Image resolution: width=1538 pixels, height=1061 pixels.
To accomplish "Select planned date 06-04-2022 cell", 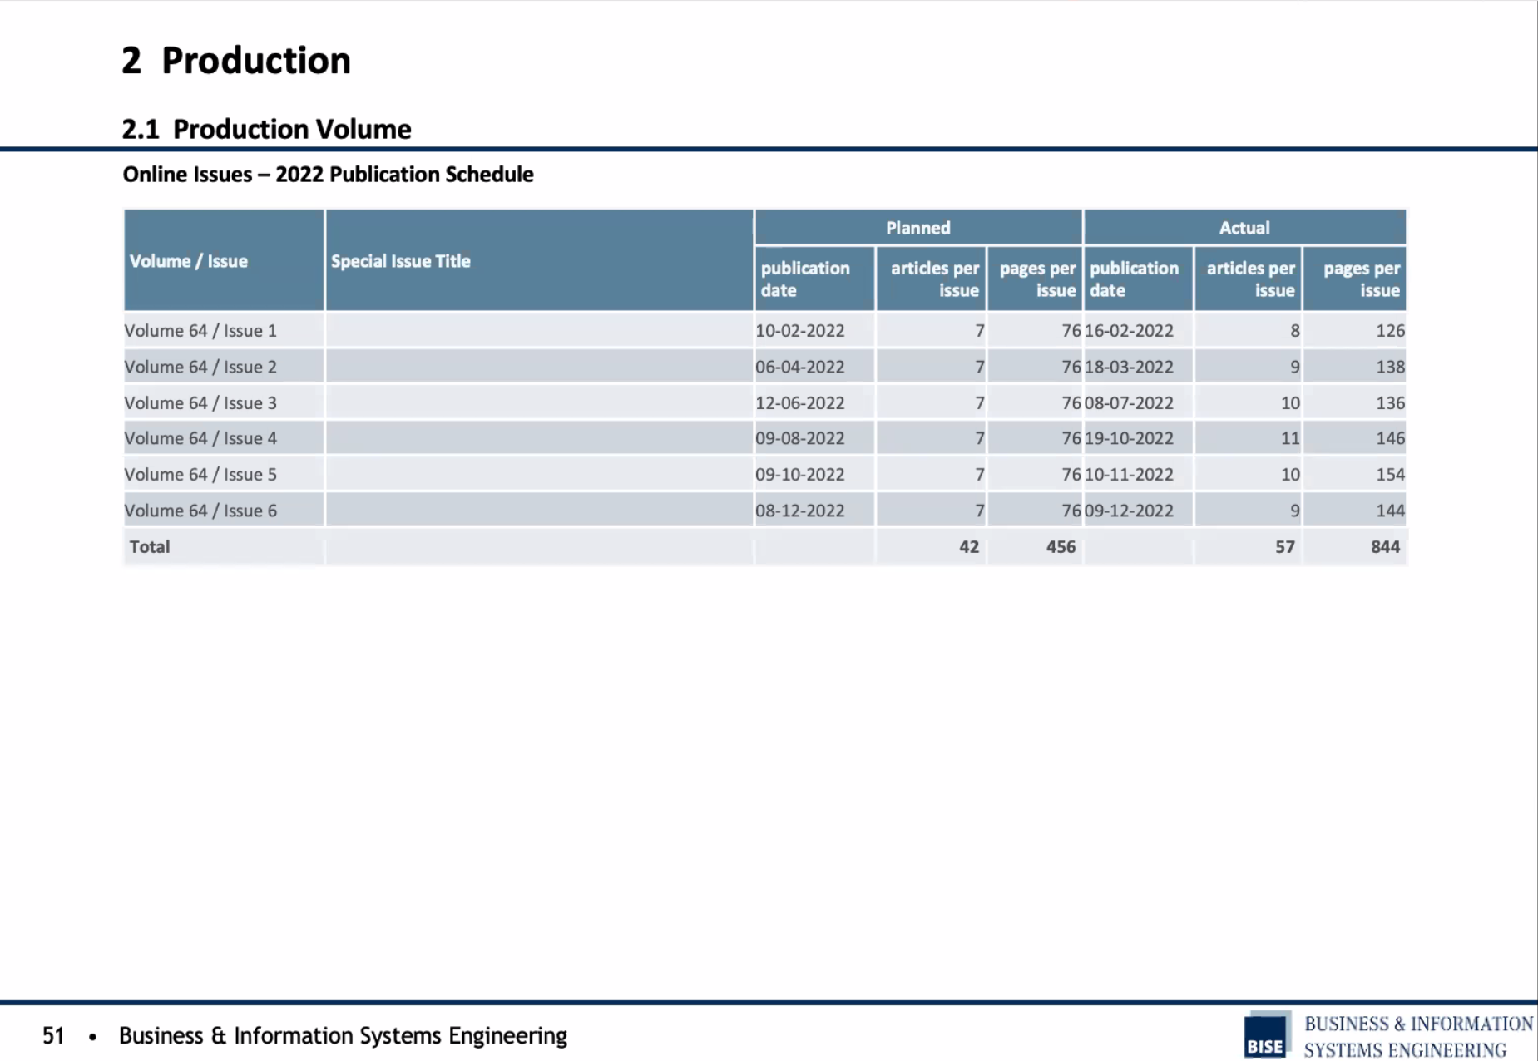I will pyautogui.click(x=800, y=367).
